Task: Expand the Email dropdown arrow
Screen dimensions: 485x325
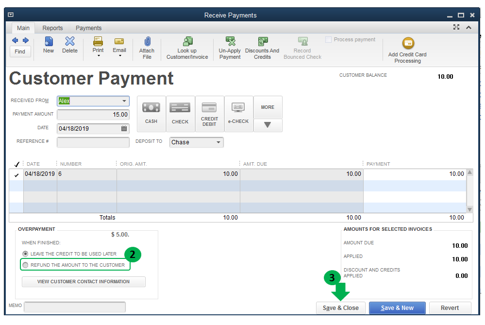Action: click(x=120, y=56)
